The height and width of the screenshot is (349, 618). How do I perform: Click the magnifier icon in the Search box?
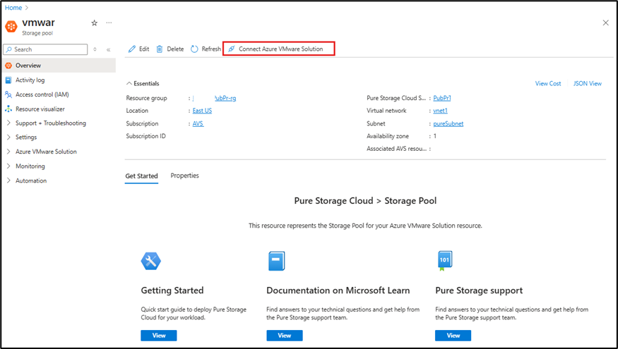(x=8, y=49)
